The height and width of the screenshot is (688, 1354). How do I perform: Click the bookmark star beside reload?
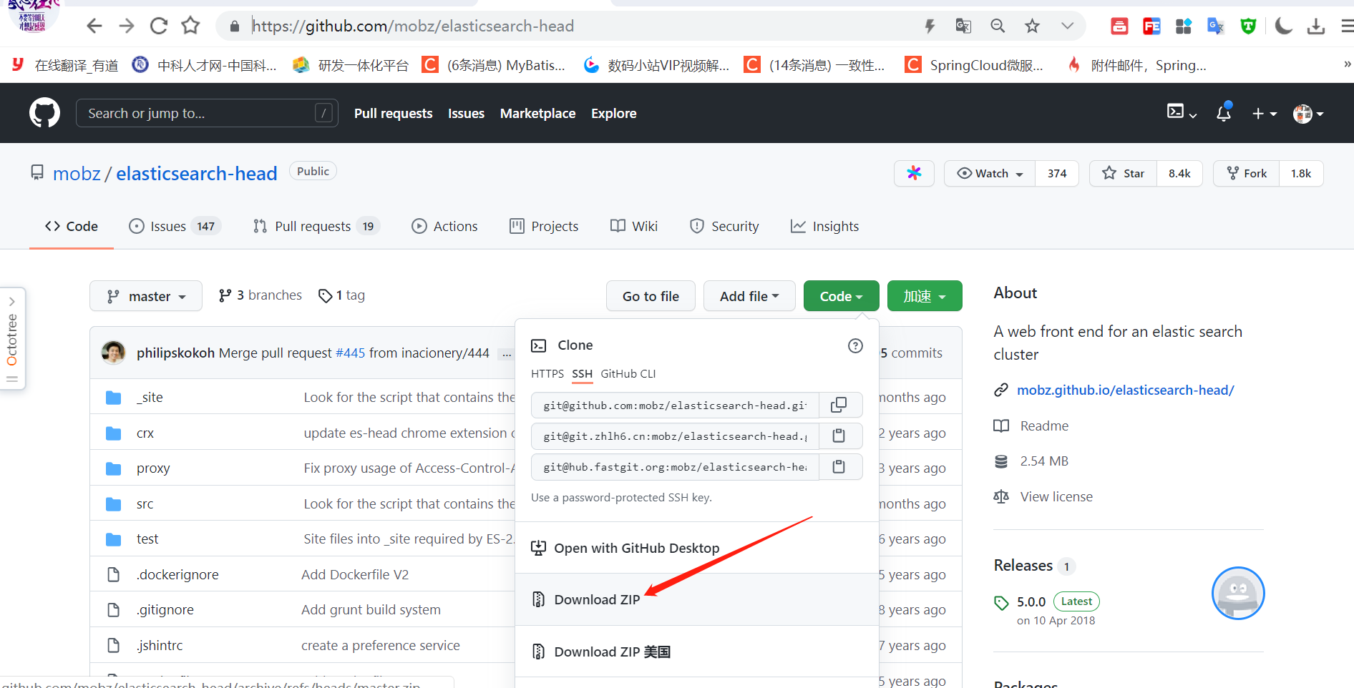tap(190, 26)
